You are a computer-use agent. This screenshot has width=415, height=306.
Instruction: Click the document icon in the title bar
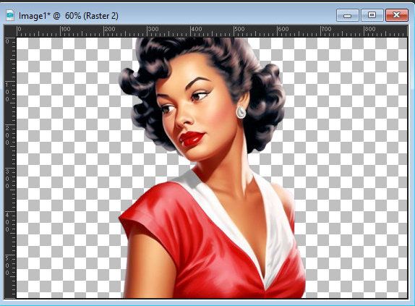(x=10, y=15)
